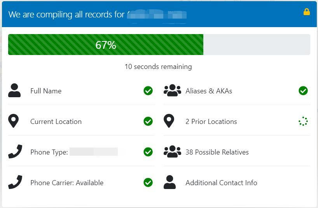Click green checkmark next to Phone Type

[148, 152]
